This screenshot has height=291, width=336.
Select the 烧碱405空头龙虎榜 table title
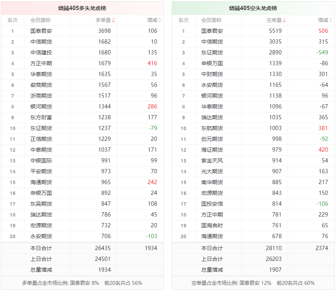click(x=253, y=8)
